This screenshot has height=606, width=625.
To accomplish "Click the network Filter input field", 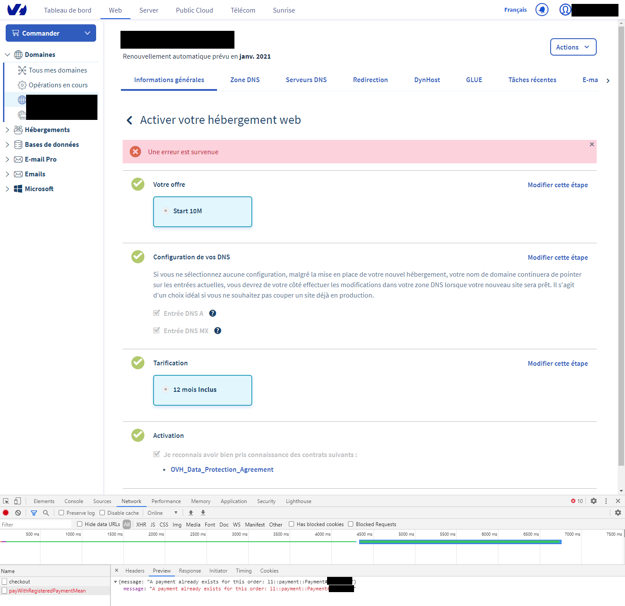I will click(36, 524).
